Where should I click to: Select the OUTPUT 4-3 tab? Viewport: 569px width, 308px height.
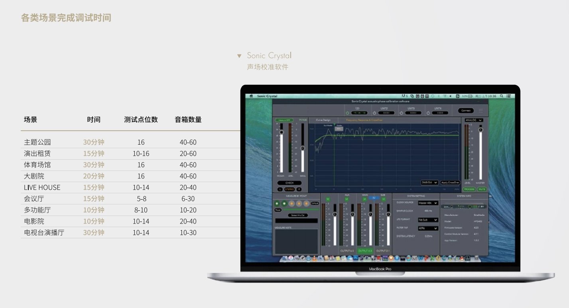[365, 251]
